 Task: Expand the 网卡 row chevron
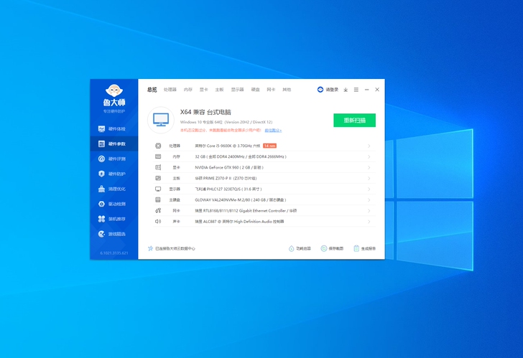coord(369,211)
